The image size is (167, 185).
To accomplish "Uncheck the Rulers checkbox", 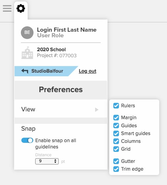I will [x=116, y=106].
